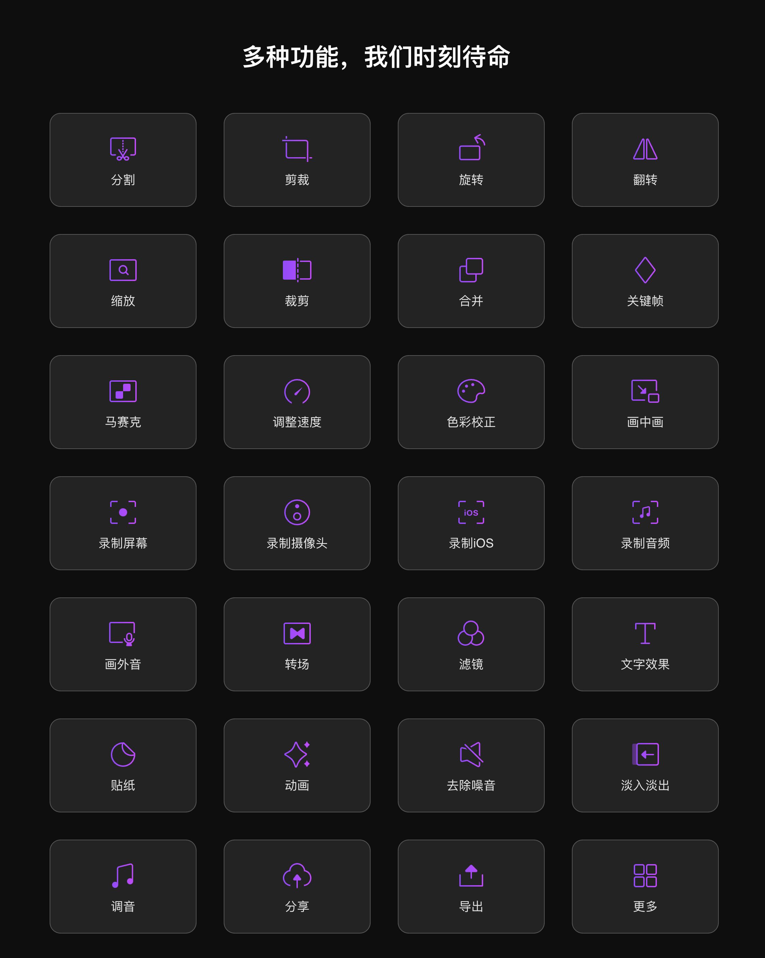Screen dimensions: 765x958
Task: Click the 画中画 picture-in-picture icon
Action: click(645, 391)
